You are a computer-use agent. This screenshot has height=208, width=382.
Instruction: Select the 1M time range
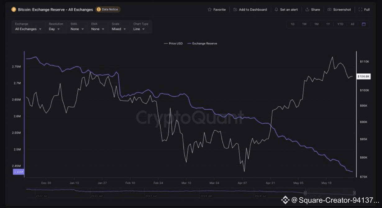[x=316, y=24]
